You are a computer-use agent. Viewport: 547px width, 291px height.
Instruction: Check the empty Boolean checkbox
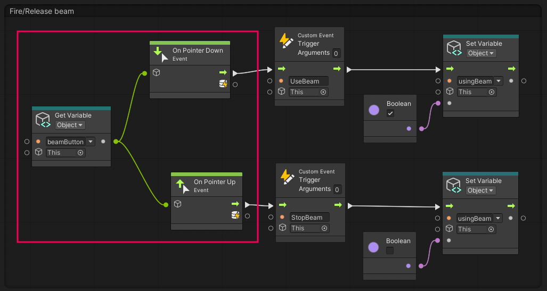[x=390, y=251]
